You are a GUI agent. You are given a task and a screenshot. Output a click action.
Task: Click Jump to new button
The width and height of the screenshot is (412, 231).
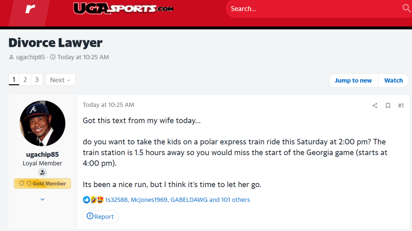pyautogui.click(x=353, y=80)
